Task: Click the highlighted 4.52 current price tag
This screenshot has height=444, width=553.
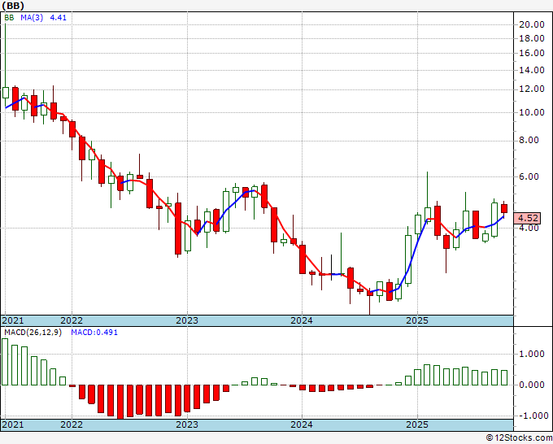Action: 527,218
